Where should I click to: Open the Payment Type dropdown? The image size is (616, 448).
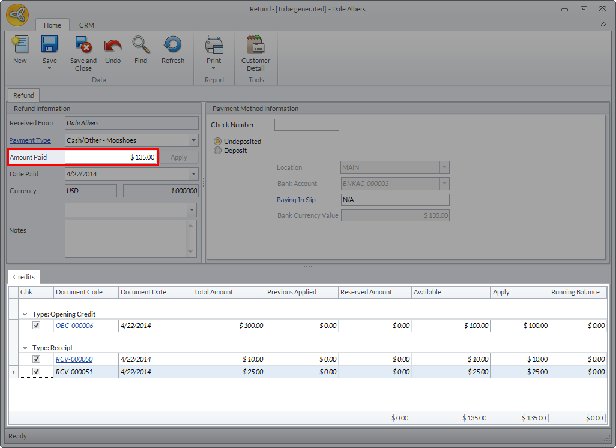[x=193, y=140]
